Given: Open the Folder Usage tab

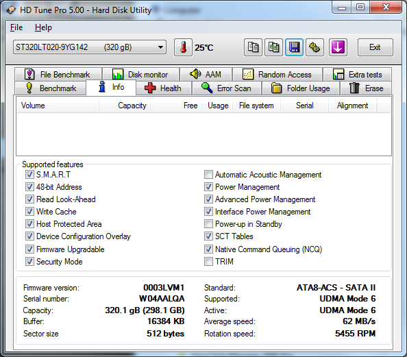Looking at the screenshot, I should [x=301, y=88].
